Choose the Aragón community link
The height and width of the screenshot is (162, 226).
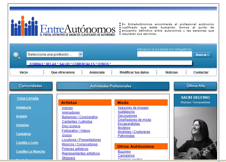21,116
